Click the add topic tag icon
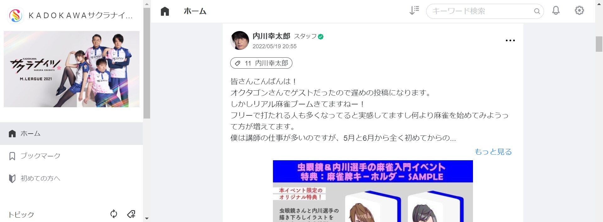The image size is (603, 222). pyautogui.click(x=131, y=214)
